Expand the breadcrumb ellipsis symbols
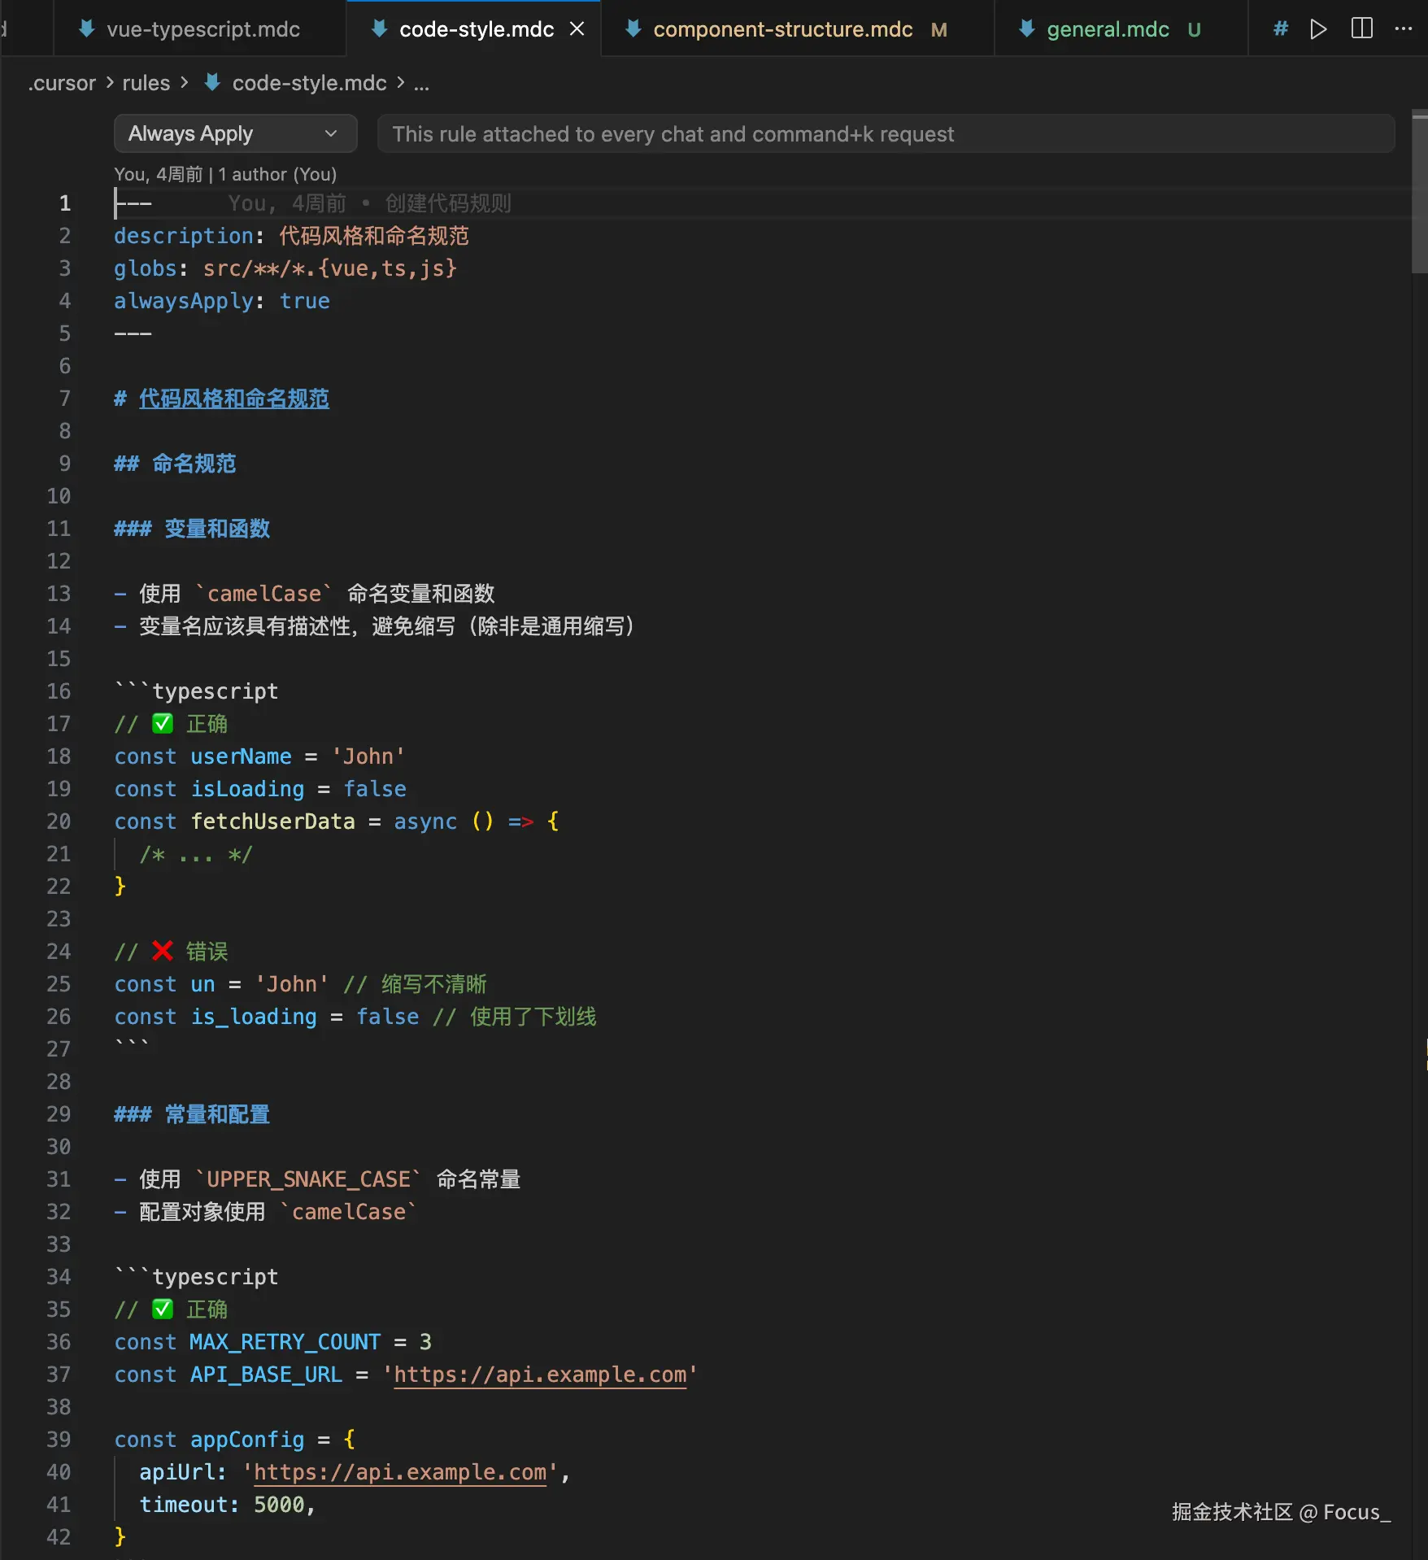Image resolution: width=1428 pixels, height=1560 pixels. coord(421,83)
